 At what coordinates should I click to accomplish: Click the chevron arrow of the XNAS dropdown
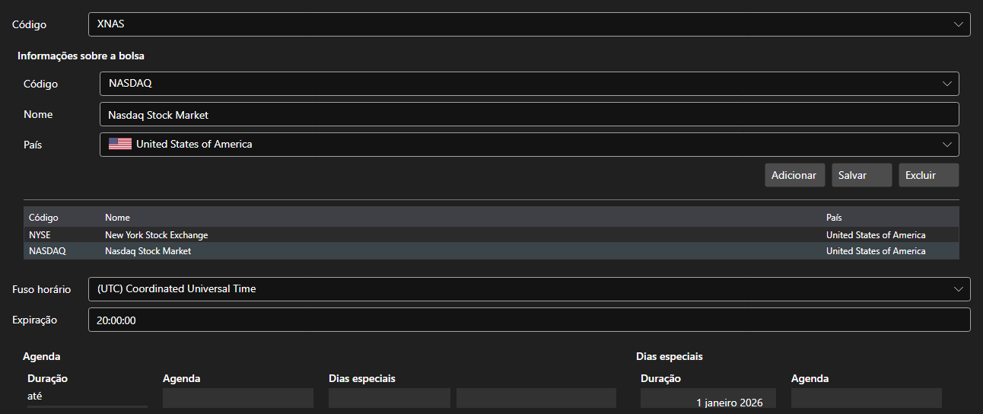pos(959,24)
